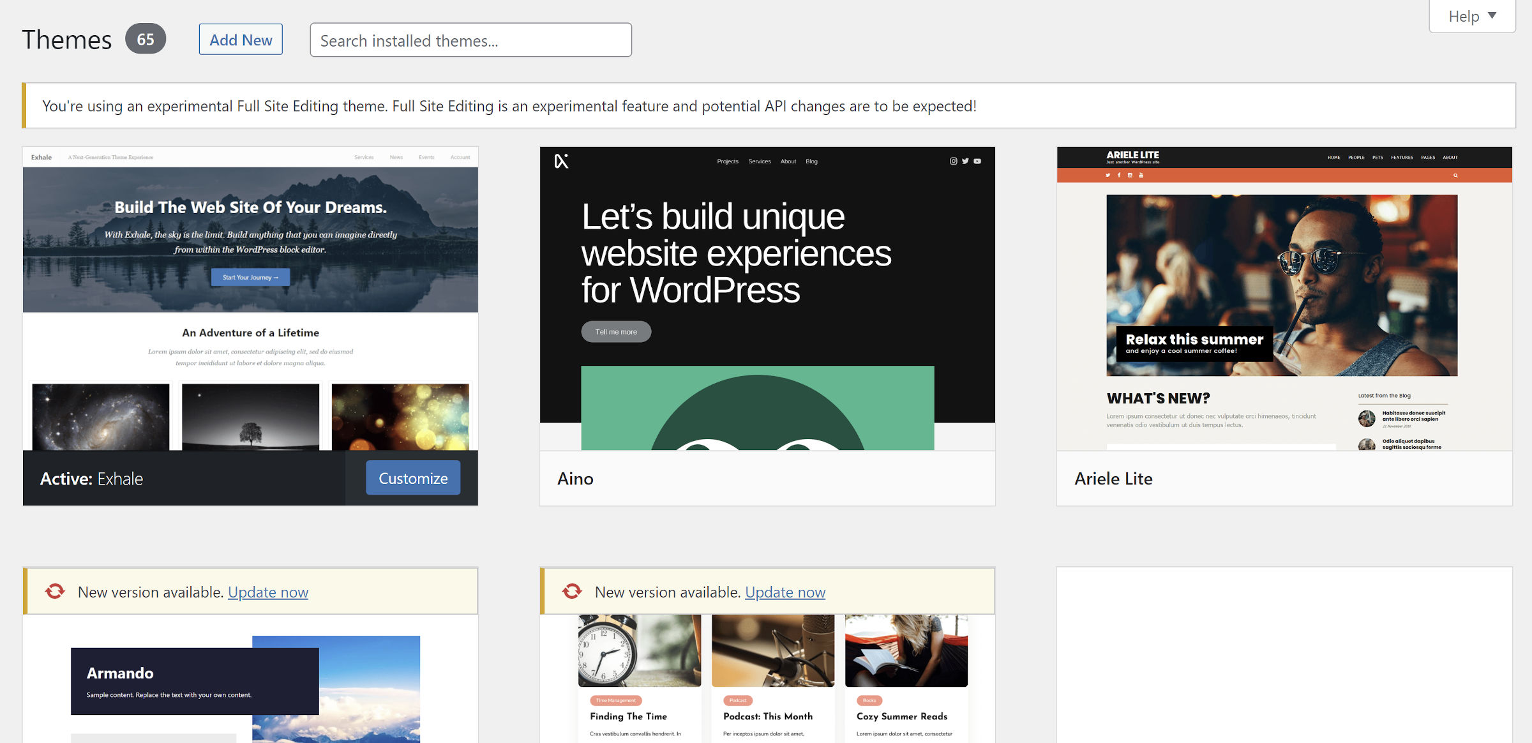
Task: Click the Instagram icon in the Aino preview header
Action: coord(954,161)
